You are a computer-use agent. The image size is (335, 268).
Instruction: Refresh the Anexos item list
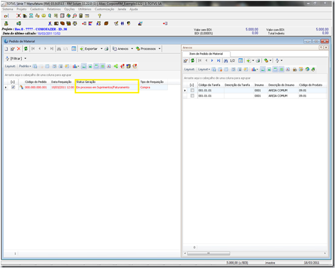pyautogui.click(x=193, y=60)
